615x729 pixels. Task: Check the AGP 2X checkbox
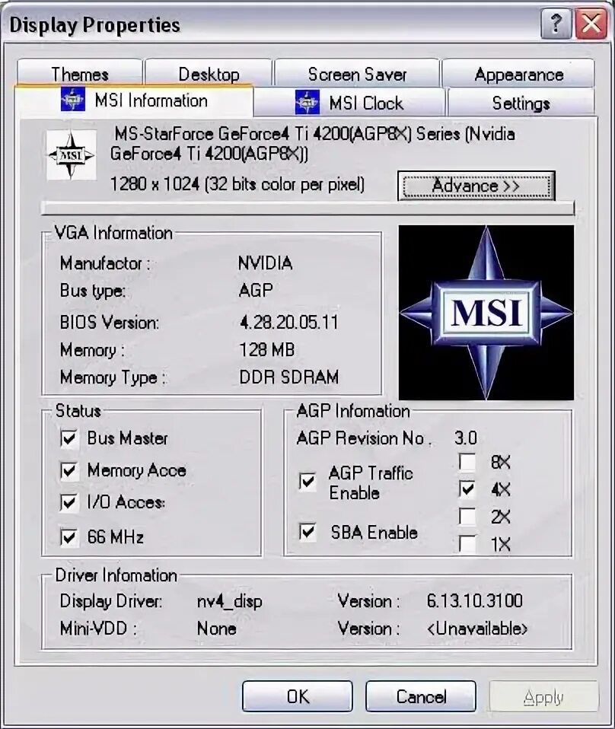coord(467,516)
